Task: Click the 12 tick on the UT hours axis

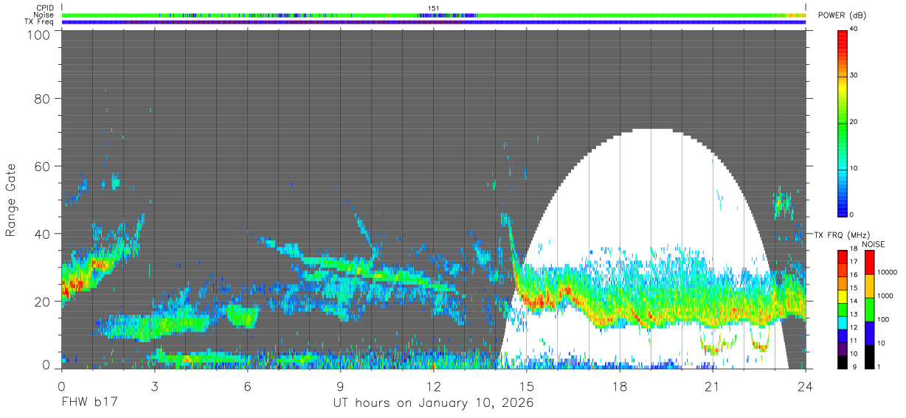Action: click(x=433, y=386)
